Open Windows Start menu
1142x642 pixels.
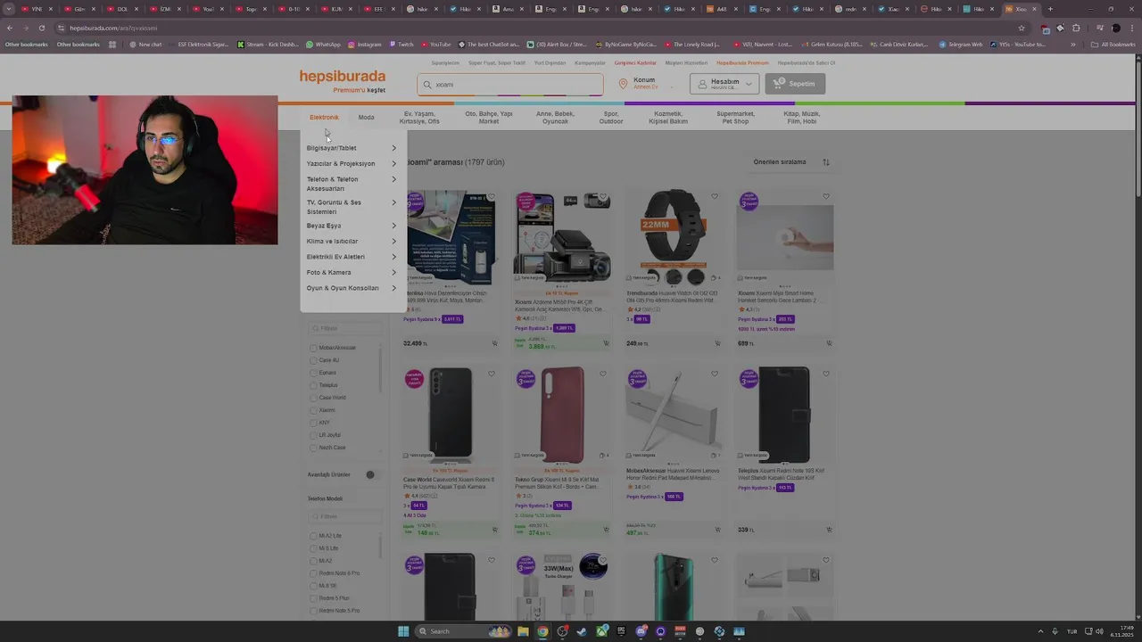pyautogui.click(x=403, y=631)
